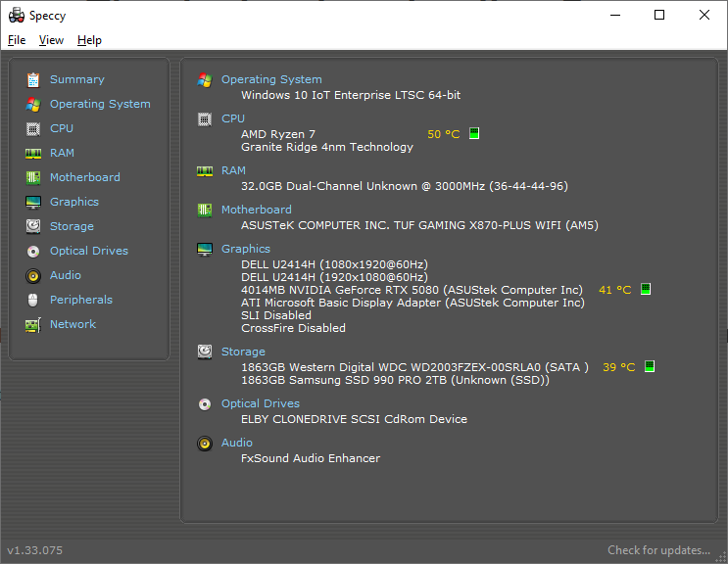Viewport: 728px width, 564px height.
Task: Click the Peripherals mouse icon in sidebar
Action: pyautogui.click(x=33, y=300)
